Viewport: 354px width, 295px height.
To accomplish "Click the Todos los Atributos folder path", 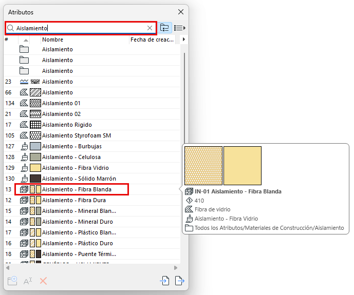I will point(269,228).
